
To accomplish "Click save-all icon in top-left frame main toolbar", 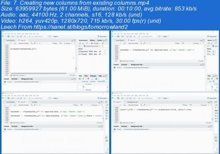I will coord(21,36).
